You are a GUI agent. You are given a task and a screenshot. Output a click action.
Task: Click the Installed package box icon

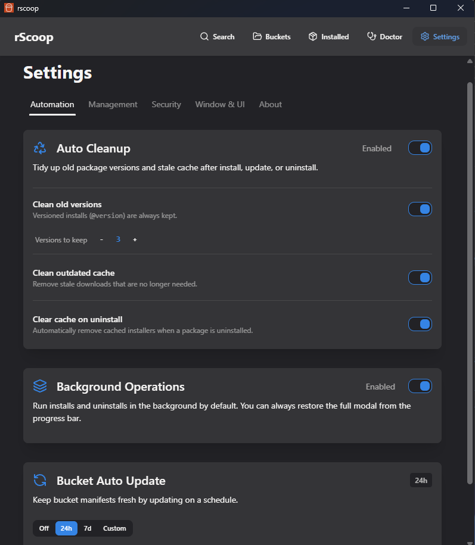[313, 36]
